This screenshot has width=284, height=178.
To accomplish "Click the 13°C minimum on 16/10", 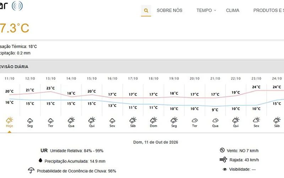I will point(112,105).
